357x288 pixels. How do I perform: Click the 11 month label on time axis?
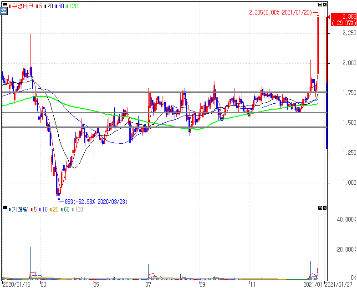(x=252, y=285)
